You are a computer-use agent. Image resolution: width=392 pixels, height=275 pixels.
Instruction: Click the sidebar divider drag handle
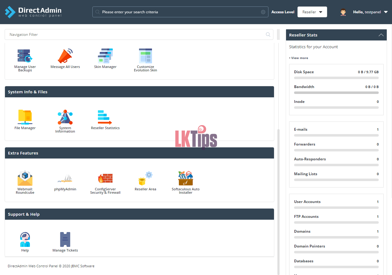[278, 35]
